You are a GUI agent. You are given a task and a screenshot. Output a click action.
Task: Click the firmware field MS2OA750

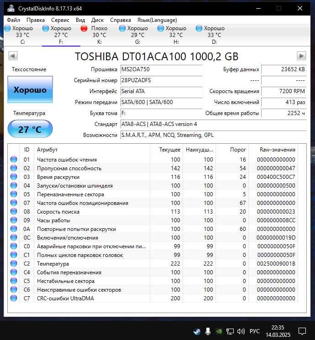(x=162, y=69)
